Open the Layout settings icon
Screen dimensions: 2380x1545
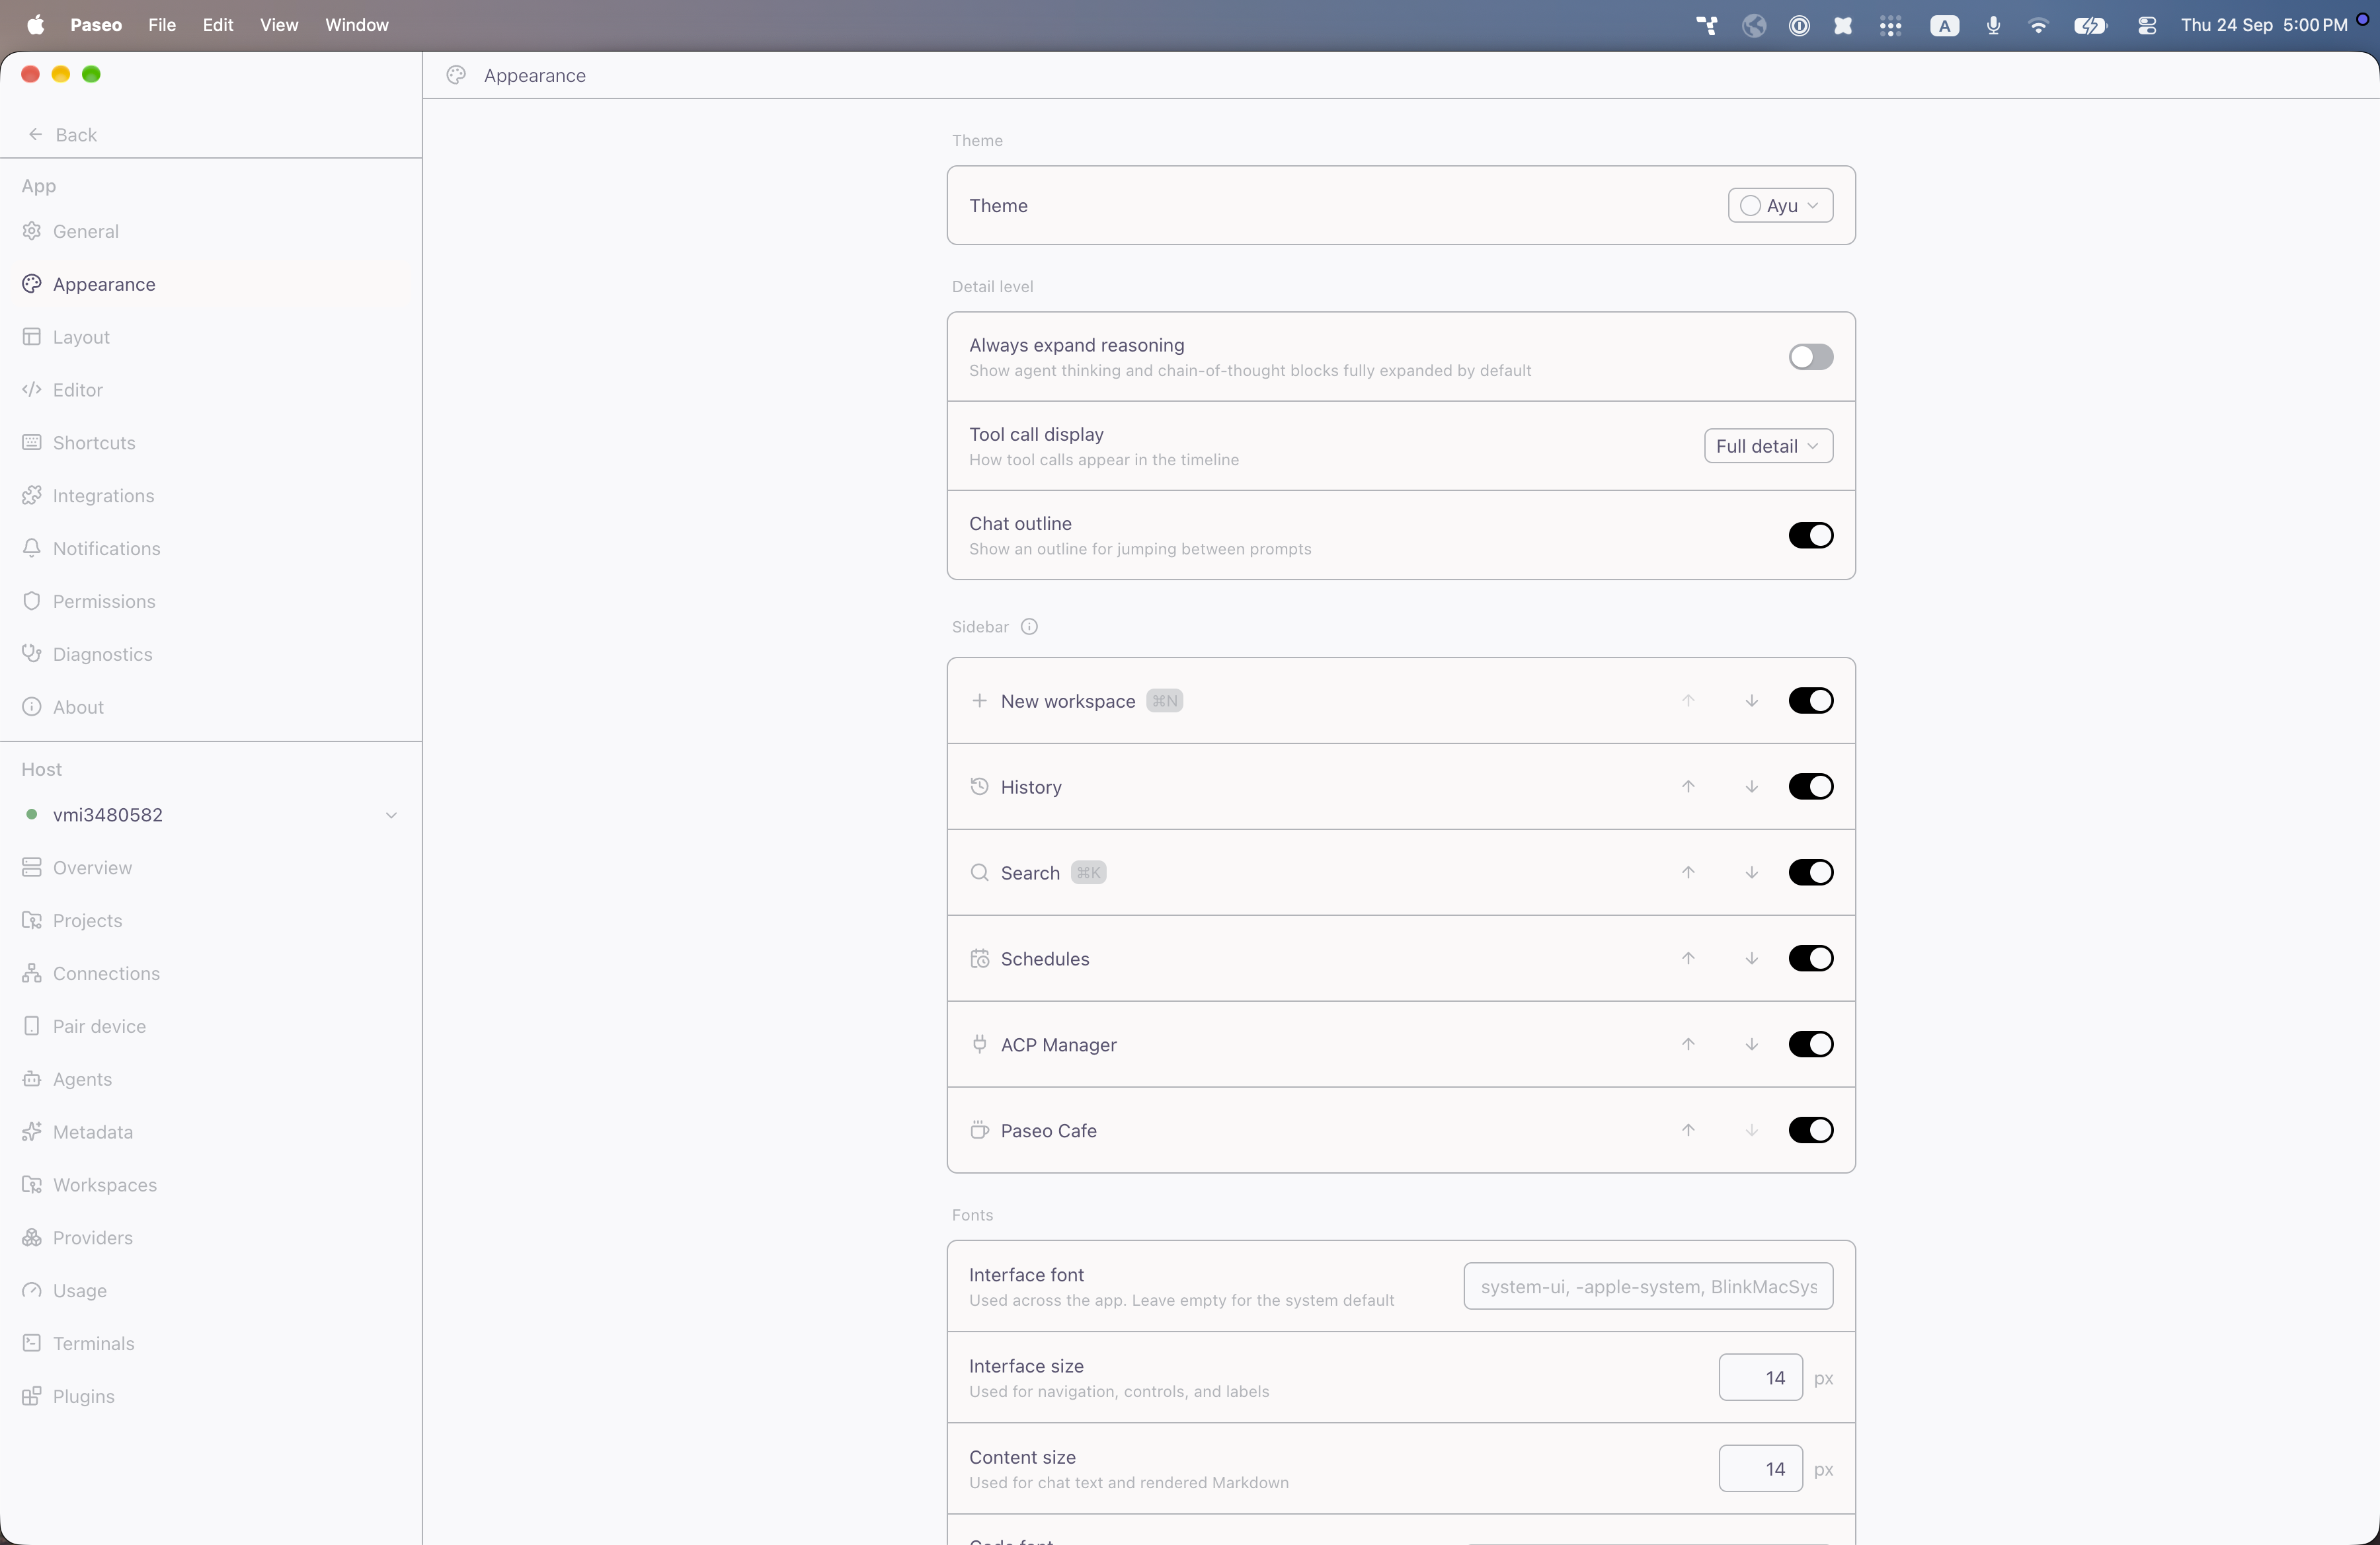32,337
